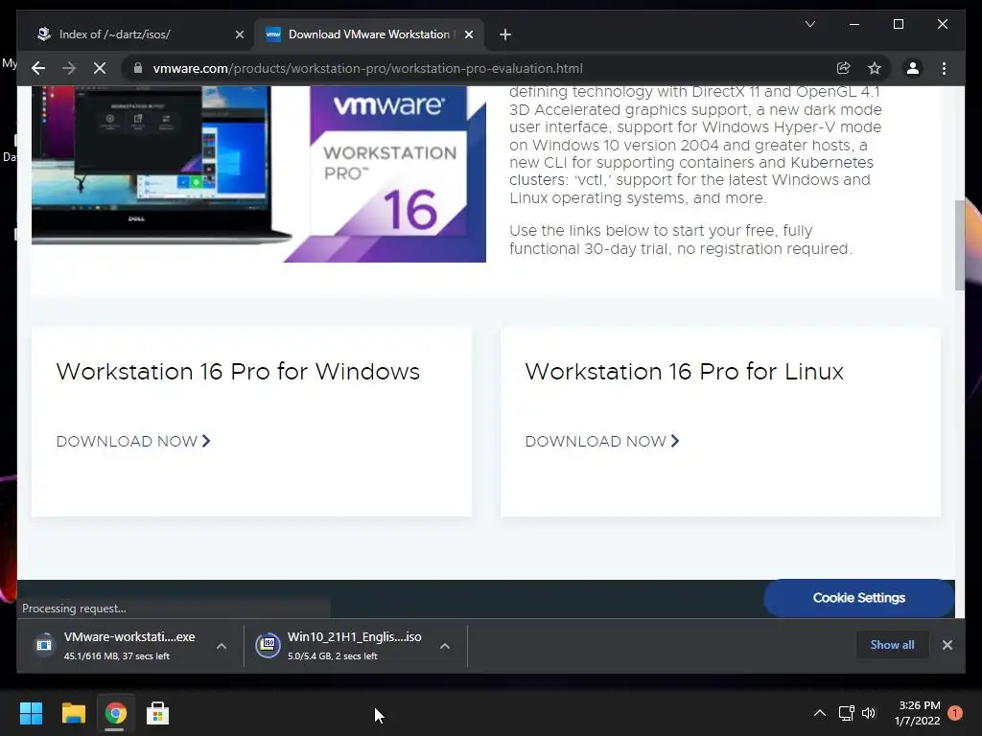The height and width of the screenshot is (736, 982).
Task: Open File Explorer from taskbar
Action: (x=73, y=713)
